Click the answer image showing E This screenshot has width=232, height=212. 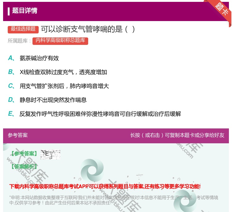pyautogui.click(x=50, y=154)
